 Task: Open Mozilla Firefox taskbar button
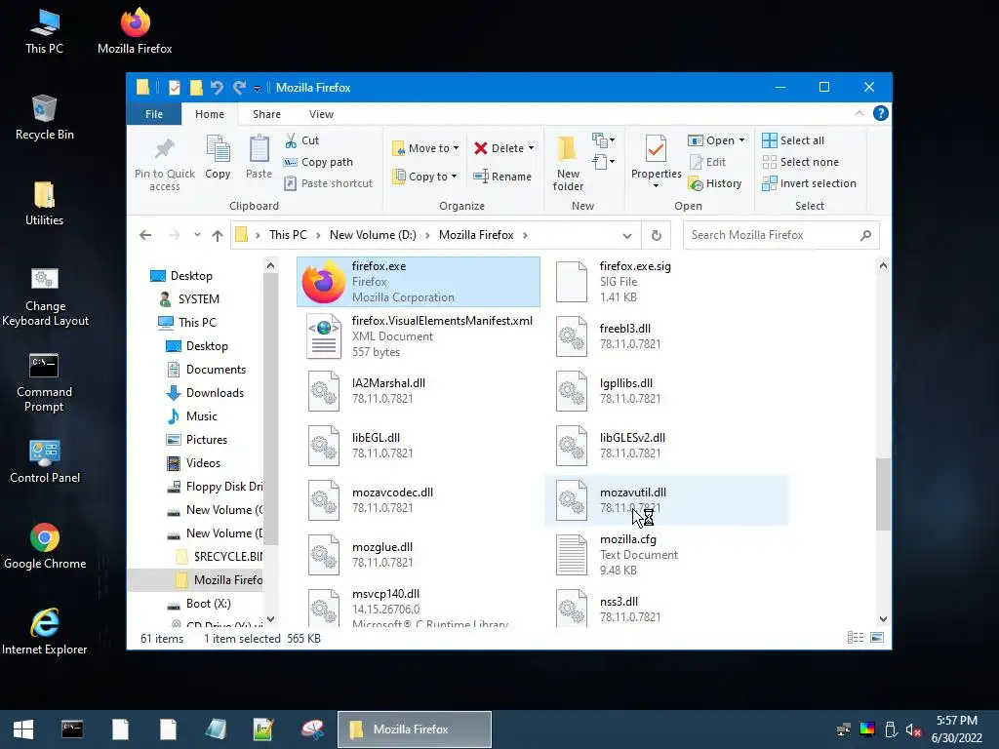pyautogui.click(x=414, y=729)
